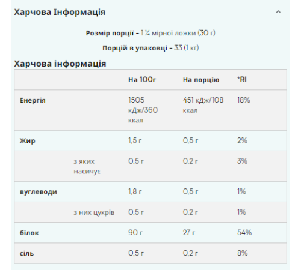Click the 54% RI protein value
Screen dimensions: 301x270
(x=244, y=233)
